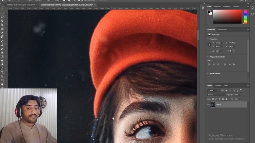Open the Opacity slider dropdown
Viewport: 255px width, 143px height.
coord(240,95)
